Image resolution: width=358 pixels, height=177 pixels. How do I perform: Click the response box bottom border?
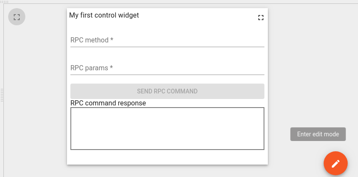tap(167, 150)
